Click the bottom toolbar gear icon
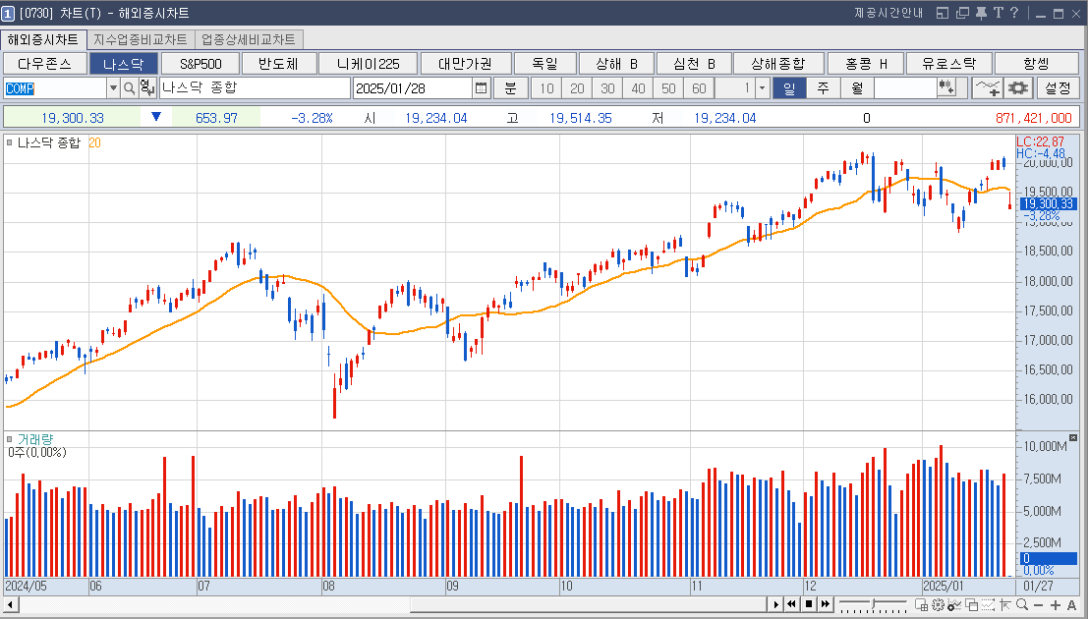 (939, 605)
